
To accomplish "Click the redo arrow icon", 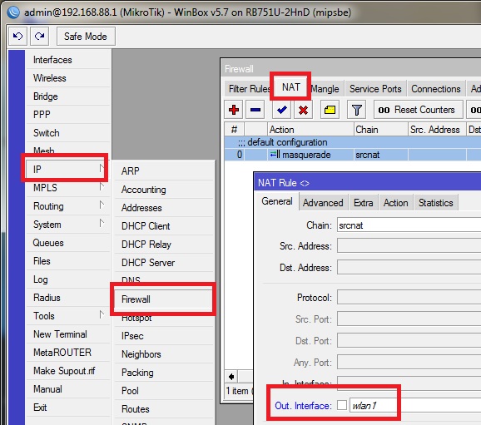I will pyautogui.click(x=40, y=37).
